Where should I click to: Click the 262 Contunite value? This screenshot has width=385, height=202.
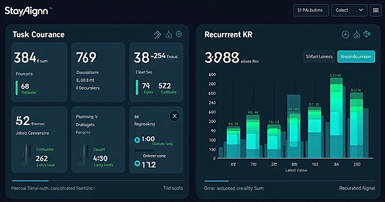coord(42,158)
